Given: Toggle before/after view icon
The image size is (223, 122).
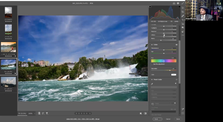Looking at the screenshot, I should [x=145, y=113].
